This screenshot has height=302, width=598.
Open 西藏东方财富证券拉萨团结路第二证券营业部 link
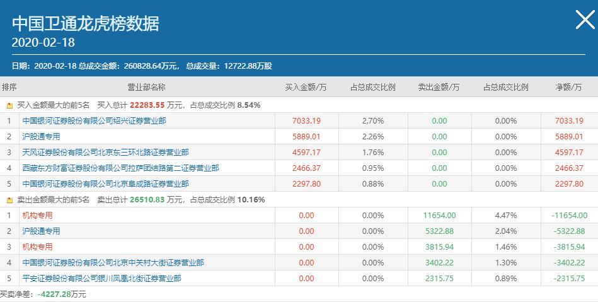[120, 168]
